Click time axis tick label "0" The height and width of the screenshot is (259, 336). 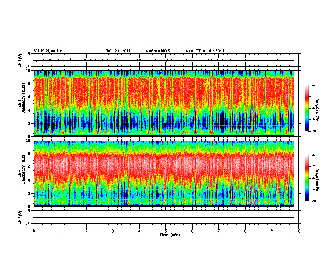(x=34, y=231)
